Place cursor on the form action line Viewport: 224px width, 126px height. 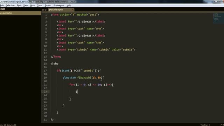point(75,15)
